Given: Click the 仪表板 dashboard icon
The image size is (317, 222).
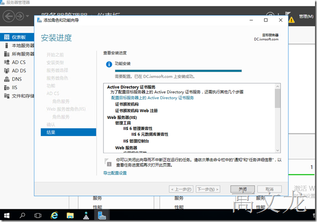Looking at the screenshot, I should pyautogui.click(x=7, y=37).
